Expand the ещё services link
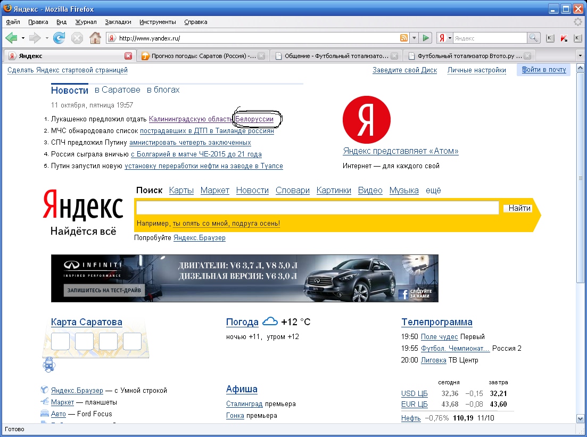 tap(433, 190)
